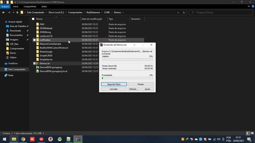
Task: Open the Início ribbon tab
Action: point(16,6)
